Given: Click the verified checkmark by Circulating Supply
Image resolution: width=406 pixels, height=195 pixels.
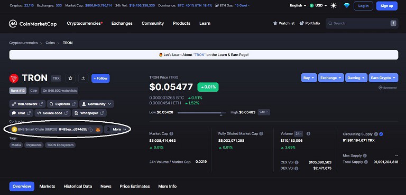Looking at the screenshot, I should click(381, 134).
